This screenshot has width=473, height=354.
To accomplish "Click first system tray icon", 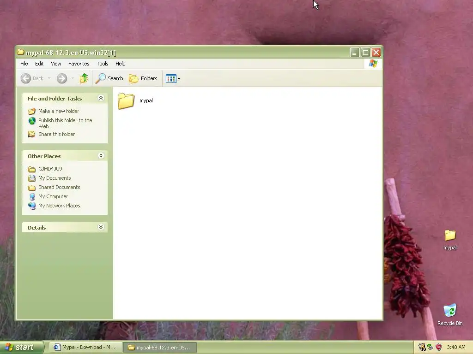I will (x=422, y=348).
